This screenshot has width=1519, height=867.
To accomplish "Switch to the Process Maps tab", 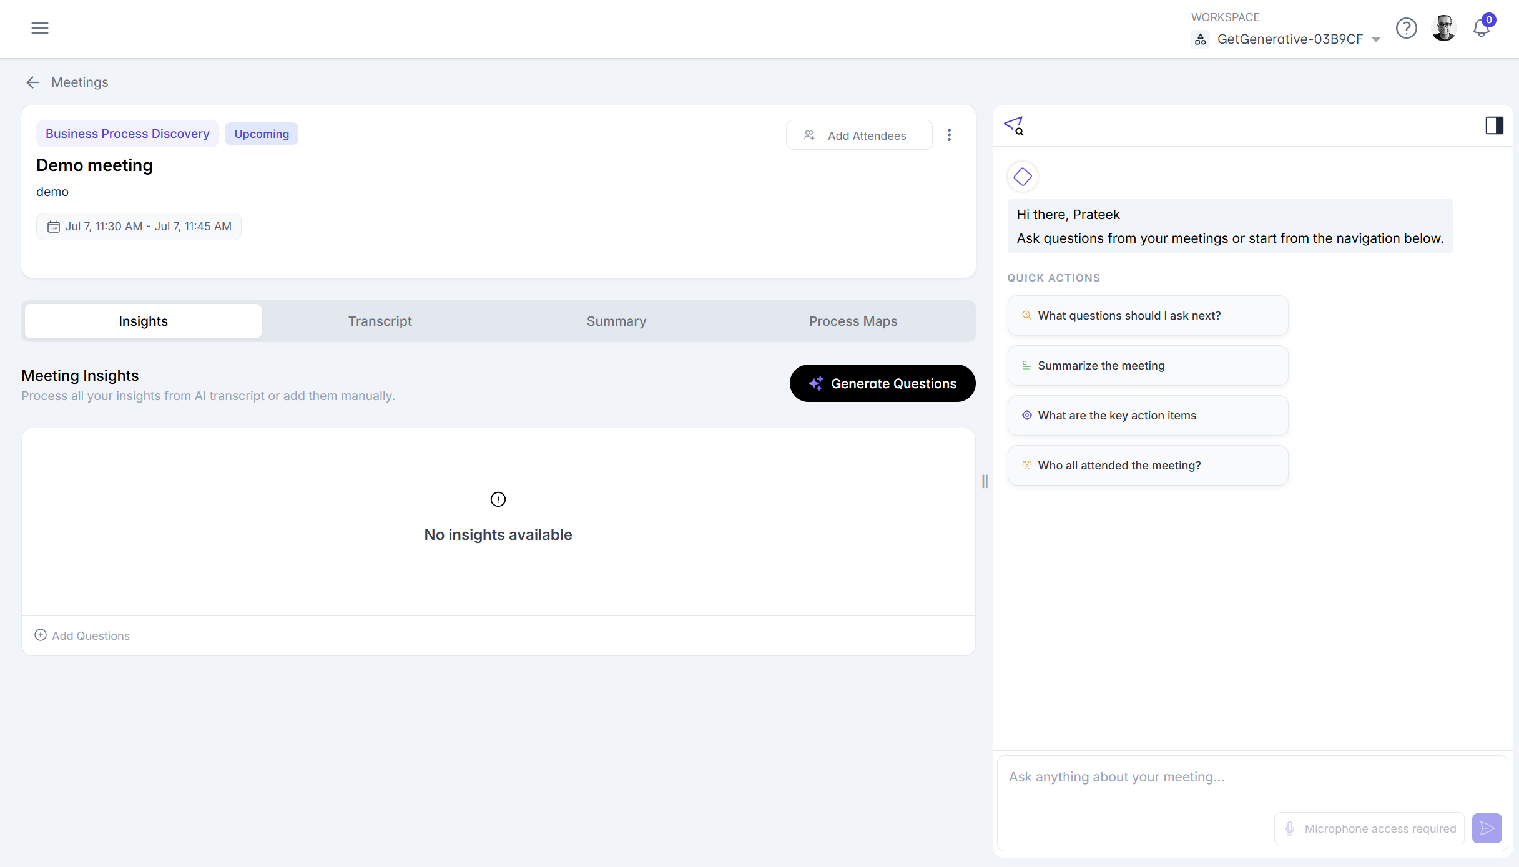I will (853, 321).
